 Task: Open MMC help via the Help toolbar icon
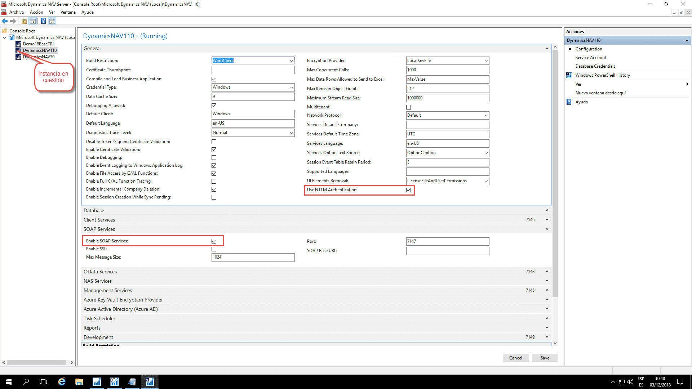click(x=43, y=21)
